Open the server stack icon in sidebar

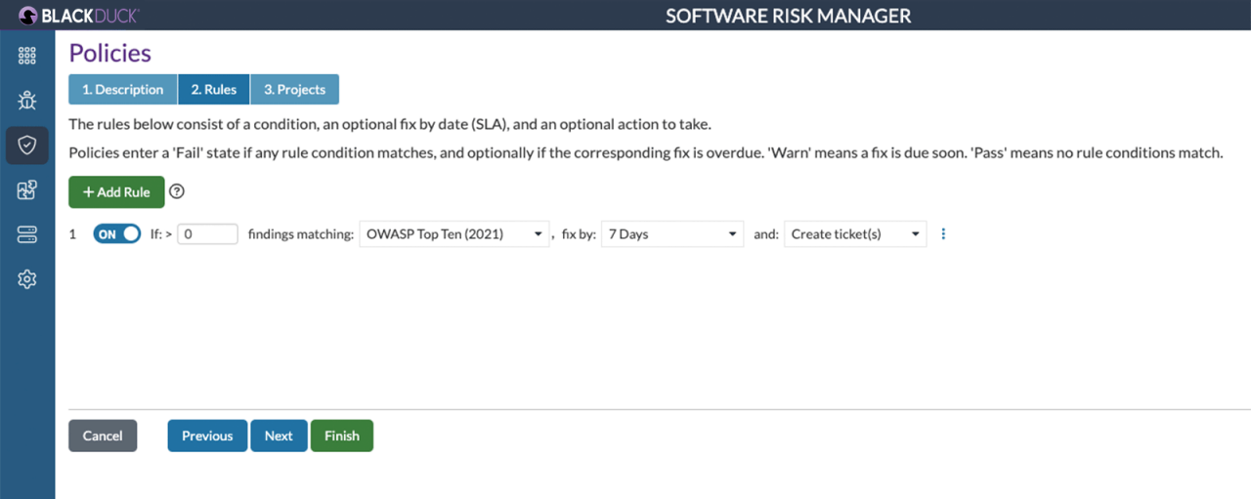point(27,234)
